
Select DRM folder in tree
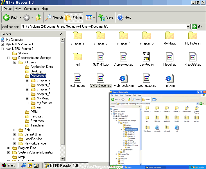click(x=34, y=112)
